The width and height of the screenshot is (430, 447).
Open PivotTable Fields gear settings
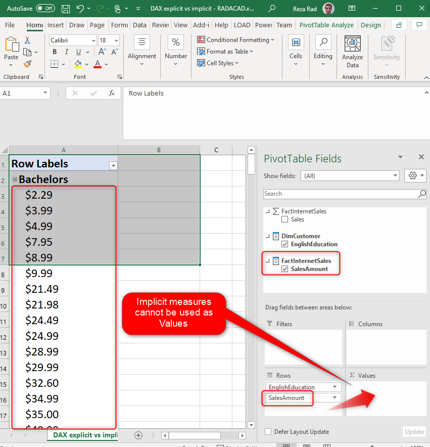click(x=413, y=175)
